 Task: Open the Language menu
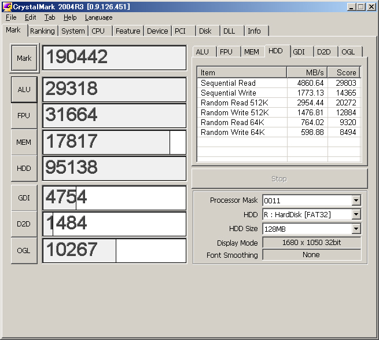(98, 17)
